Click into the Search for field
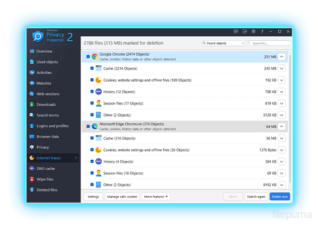This screenshot has width=318, height=226. pyautogui.click(x=271, y=43)
